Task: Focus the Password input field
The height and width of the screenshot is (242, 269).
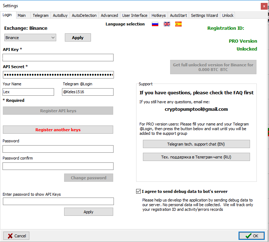Action: 58,149
